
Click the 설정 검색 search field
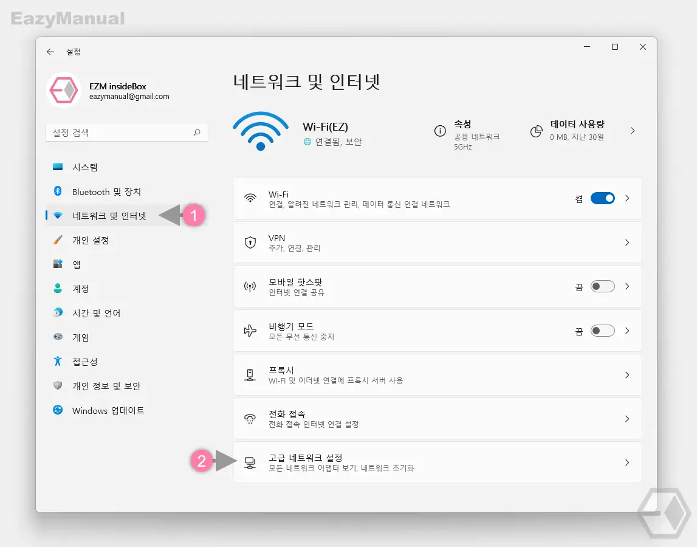tap(126, 132)
